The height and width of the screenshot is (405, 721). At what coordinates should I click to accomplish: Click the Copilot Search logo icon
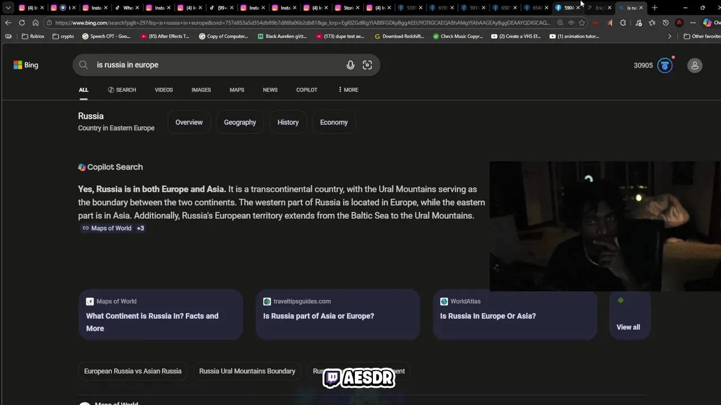click(x=82, y=167)
